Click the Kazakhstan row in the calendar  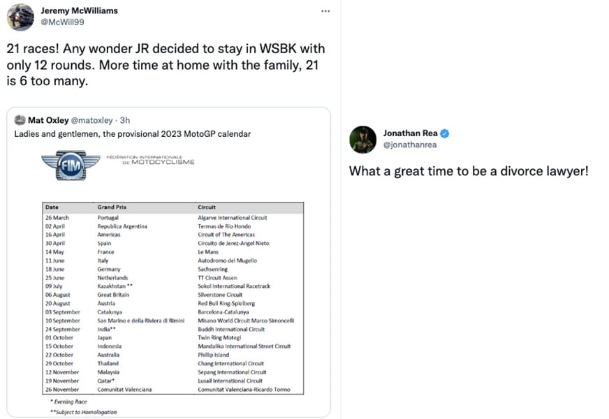tap(173, 286)
